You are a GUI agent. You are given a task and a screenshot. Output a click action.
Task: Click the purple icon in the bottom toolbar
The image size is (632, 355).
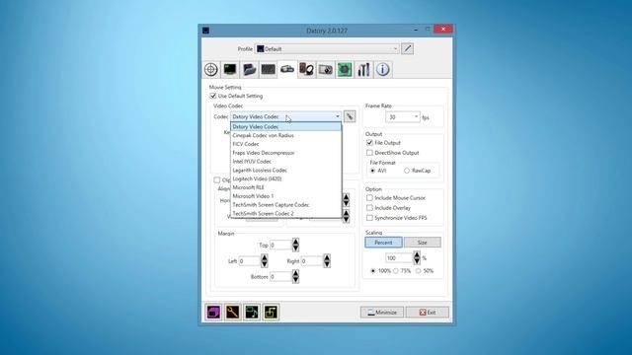[x=213, y=312]
